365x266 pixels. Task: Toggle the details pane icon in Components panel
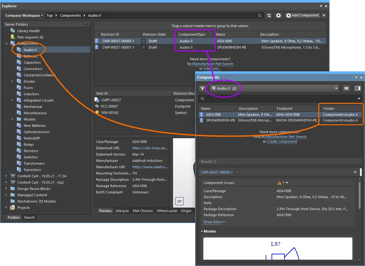(x=357, y=88)
